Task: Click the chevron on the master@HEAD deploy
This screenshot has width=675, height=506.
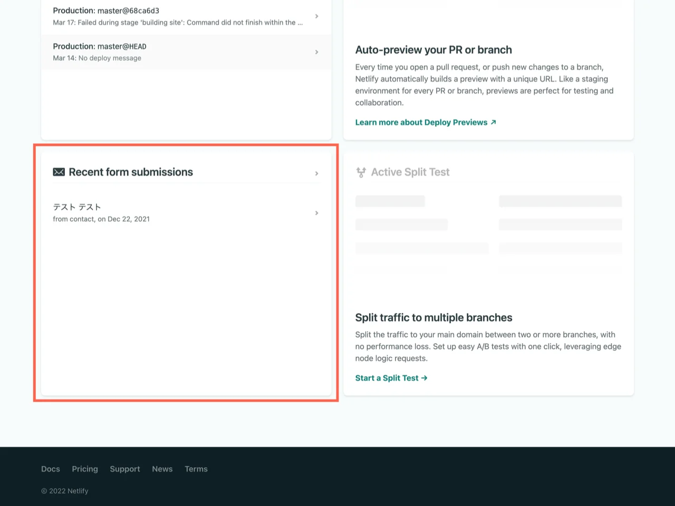Action: (317, 52)
